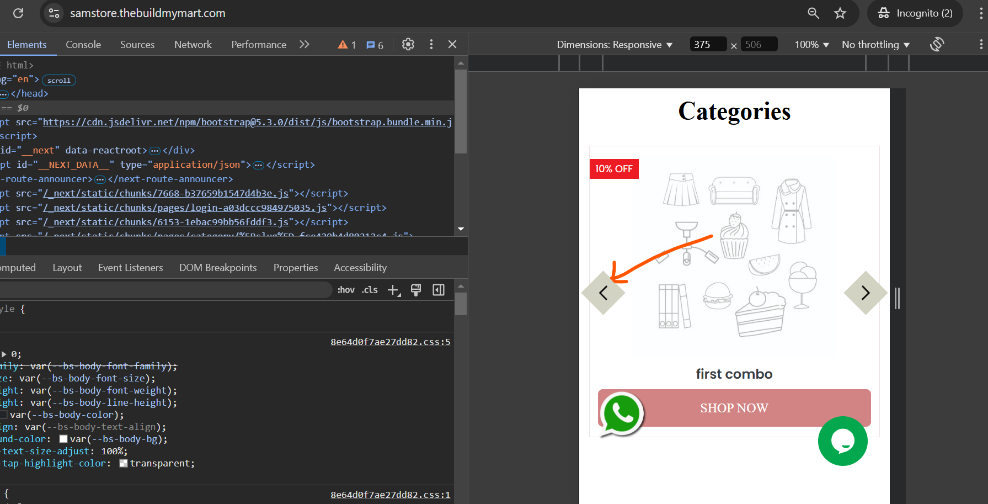
Task: Click the --bs-body-bg color swatch
Action: 63,439
